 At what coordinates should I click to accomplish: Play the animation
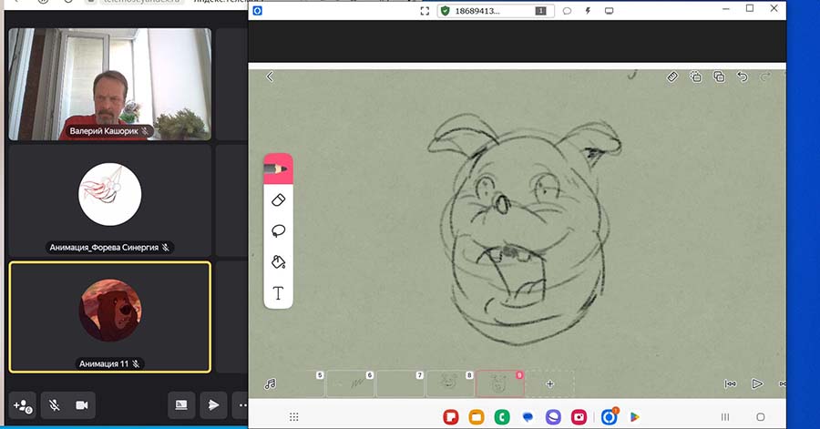757,384
